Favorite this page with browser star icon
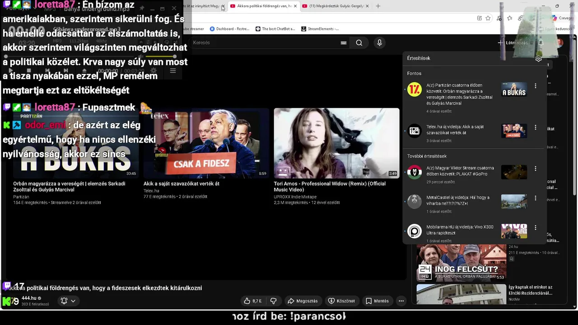The width and height of the screenshot is (578, 325). click(488, 18)
